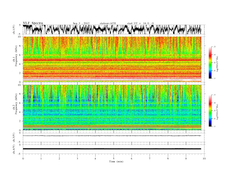Click the time axis tick label "9"

click(186, 159)
